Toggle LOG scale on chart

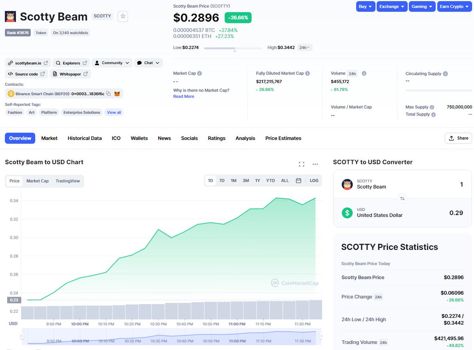click(x=314, y=181)
